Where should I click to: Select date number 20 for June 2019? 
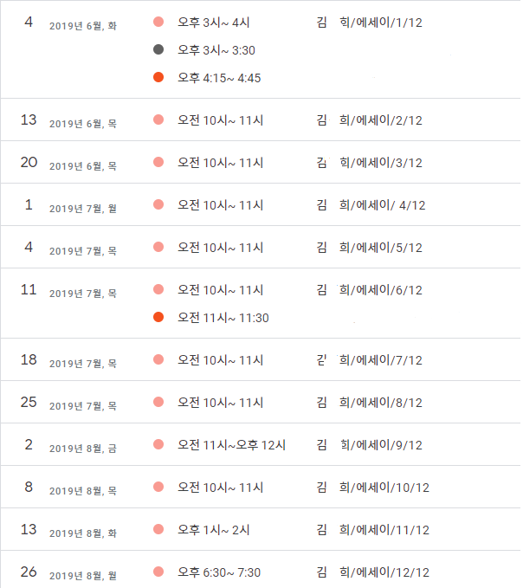point(29,162)
